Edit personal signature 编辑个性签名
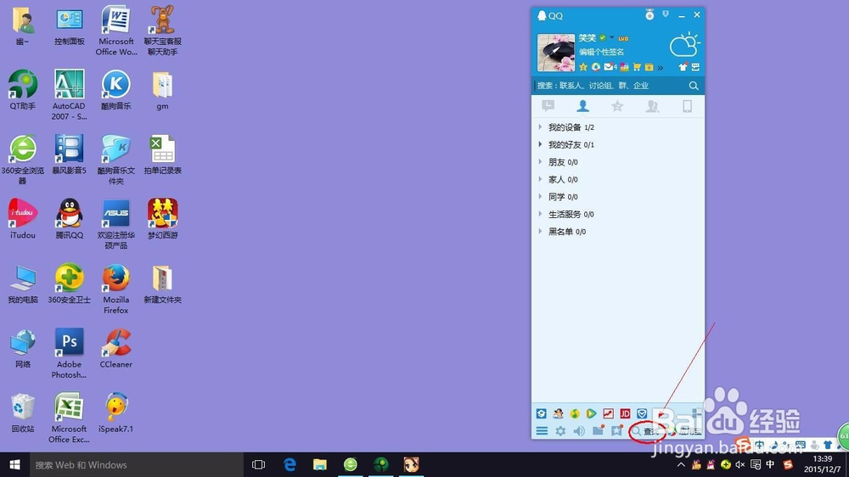 coord(601,52)
